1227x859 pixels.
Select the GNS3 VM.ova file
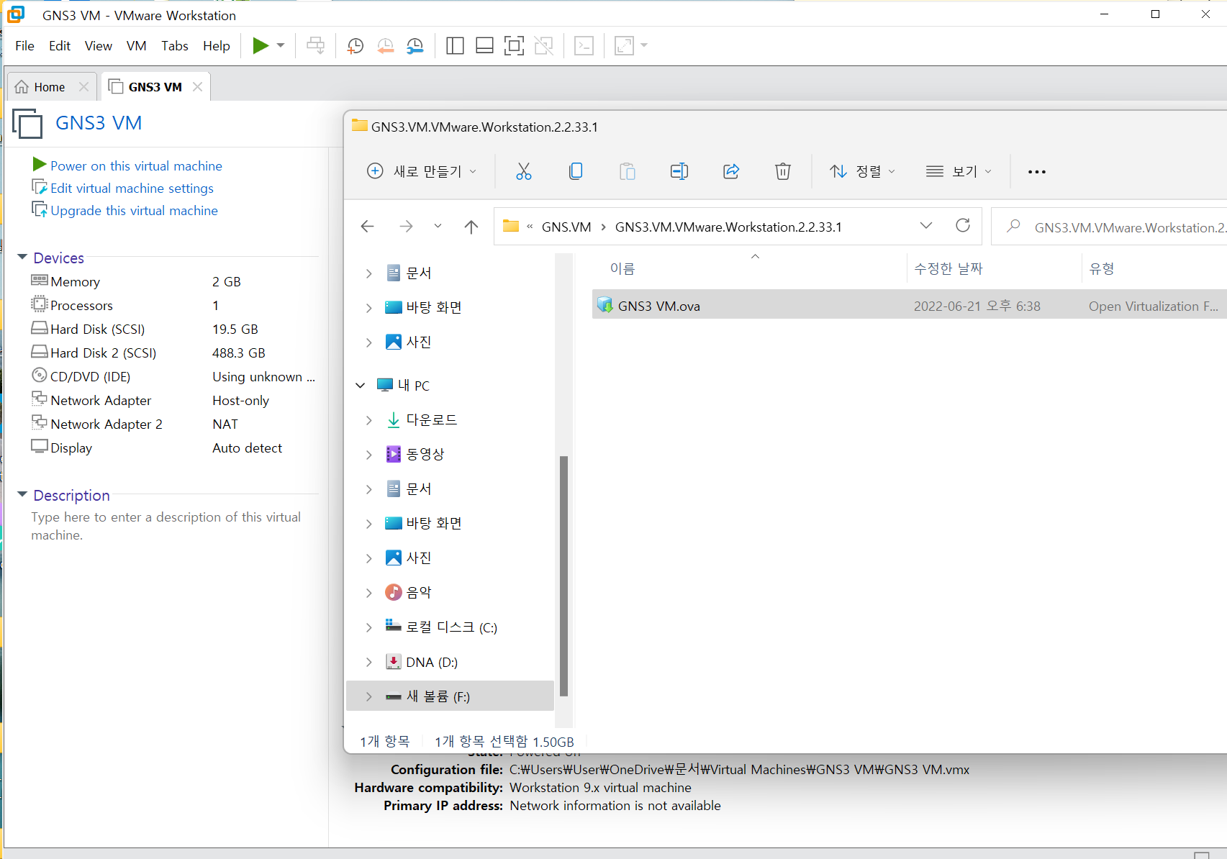click(910, 306)
